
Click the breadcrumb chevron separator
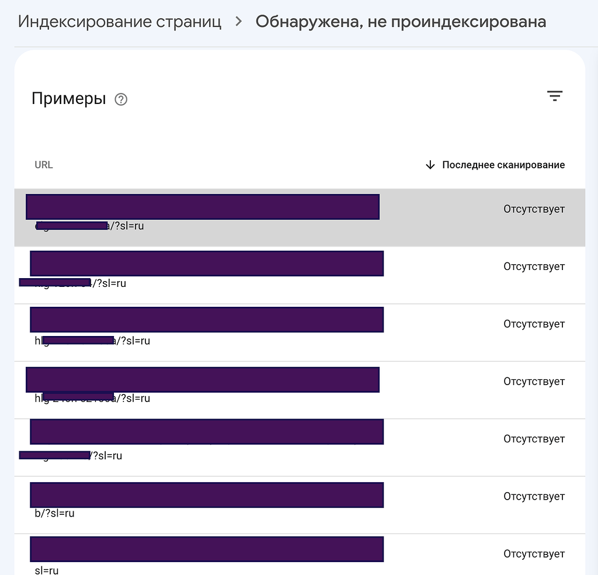(x=238, y=22)
